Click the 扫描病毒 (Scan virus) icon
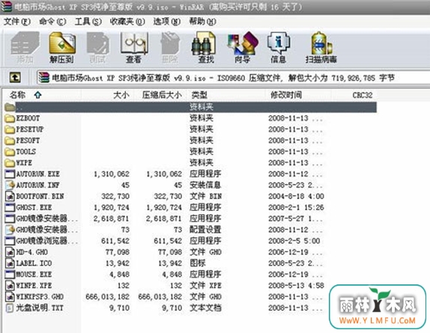The height and width of the screenshot is (333, 430). click(321, 47)
